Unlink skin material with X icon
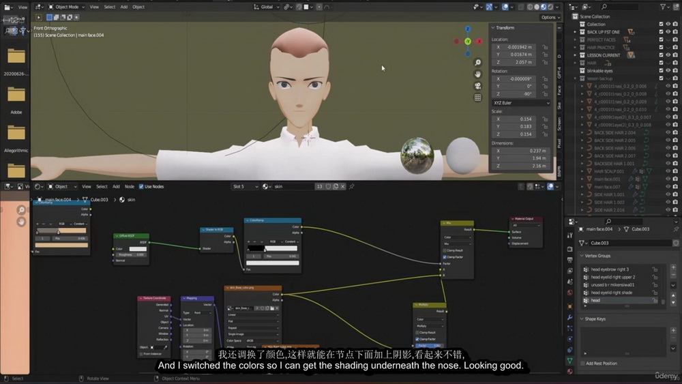This screenshot has height=384, width=682. pyautogui.click(x=343, y=187)
